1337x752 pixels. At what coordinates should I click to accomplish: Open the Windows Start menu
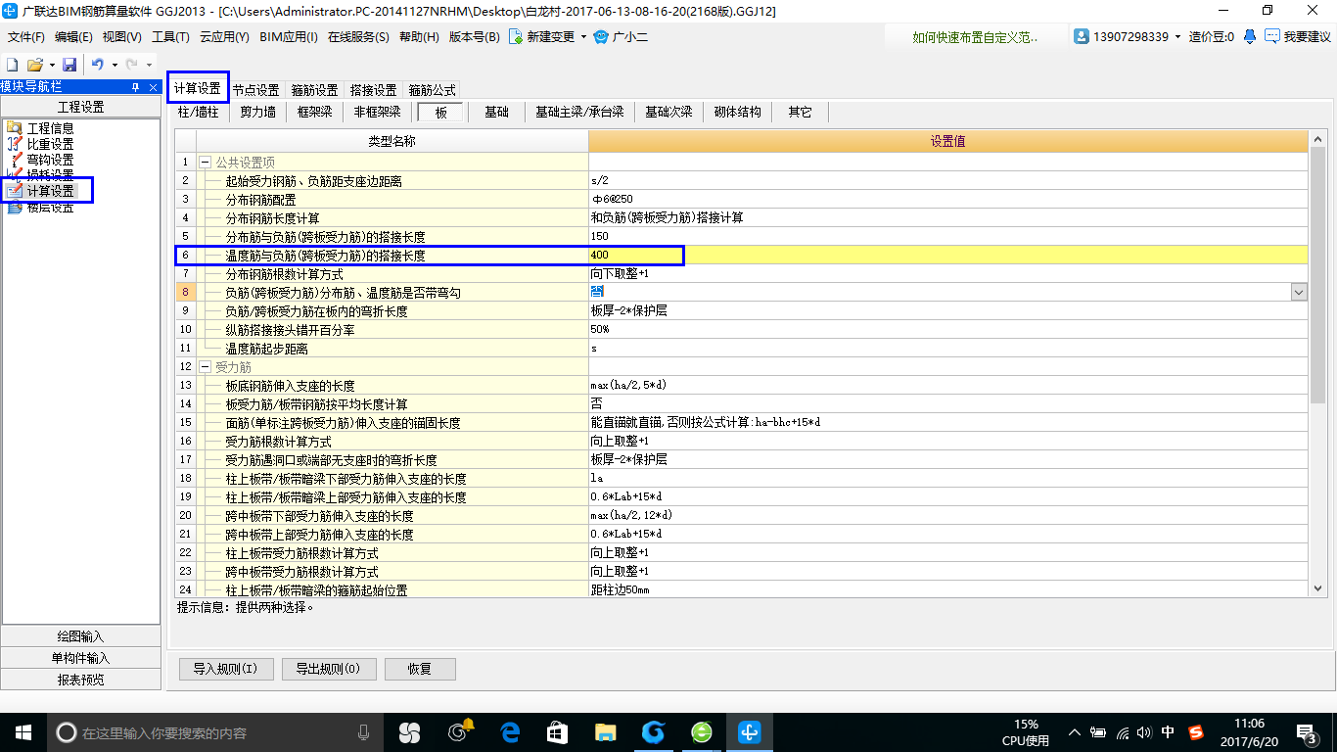tap(23, 732)
